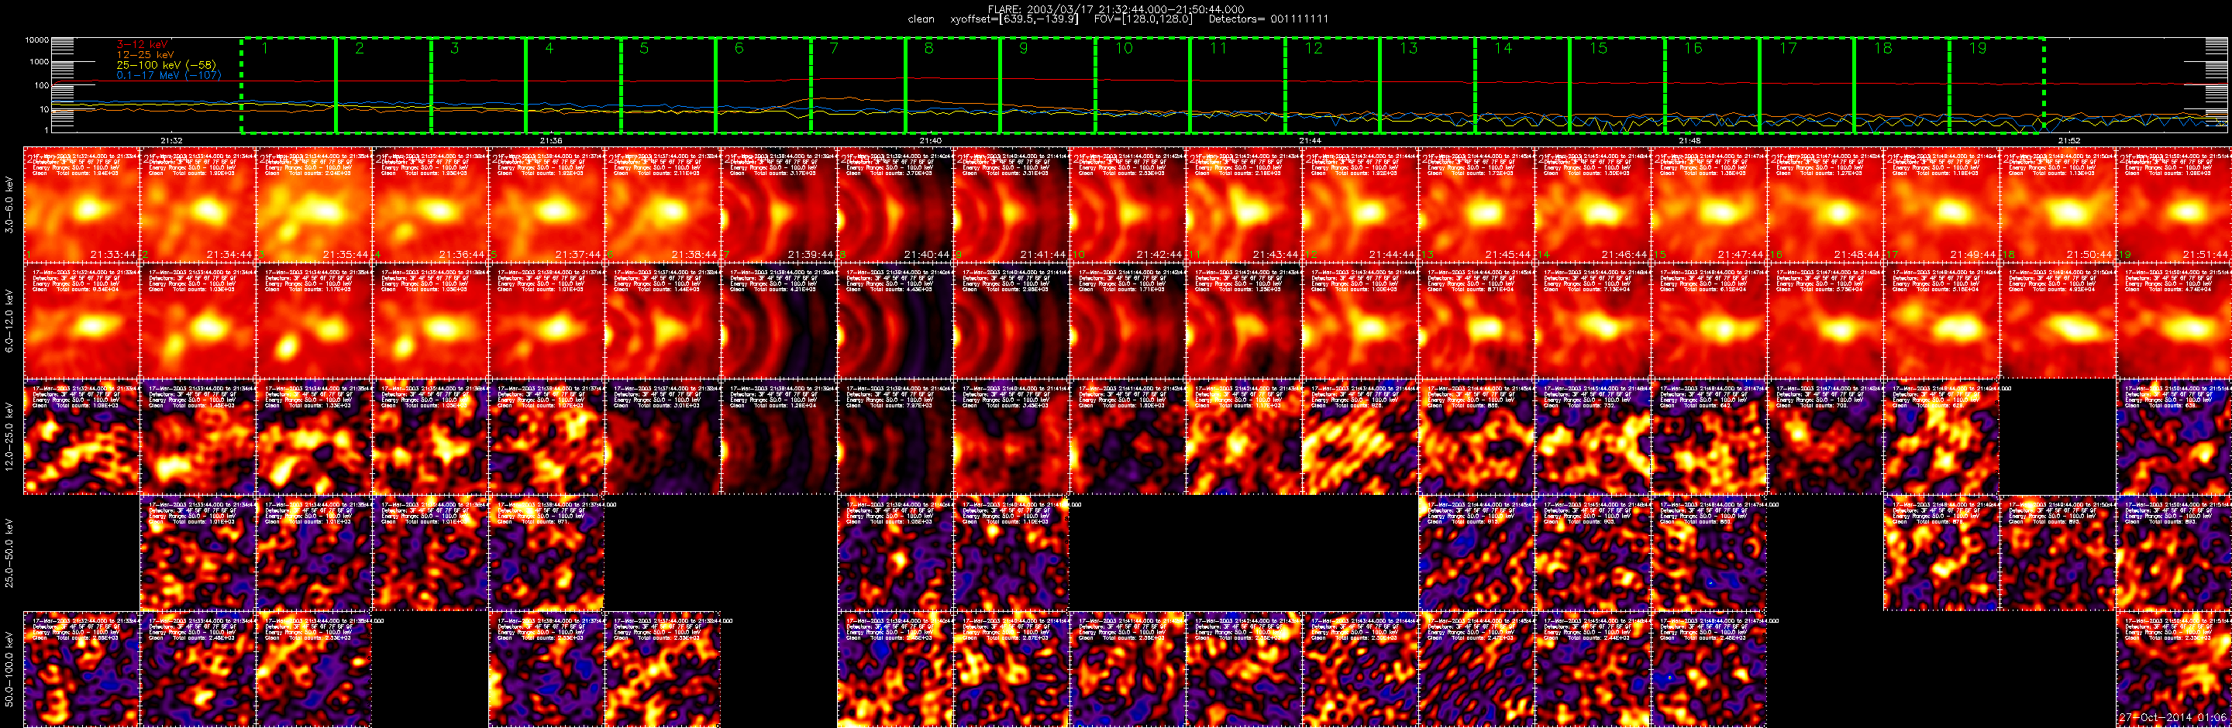
Task: Select interval 4 marker in the light curve
Action: pos(549,49)
